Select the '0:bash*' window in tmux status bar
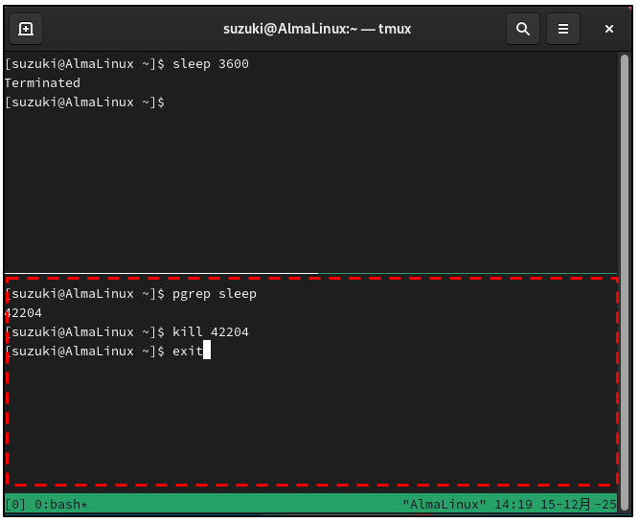The image size is (639, 522). pyautogui.click(x=61, y=504)
